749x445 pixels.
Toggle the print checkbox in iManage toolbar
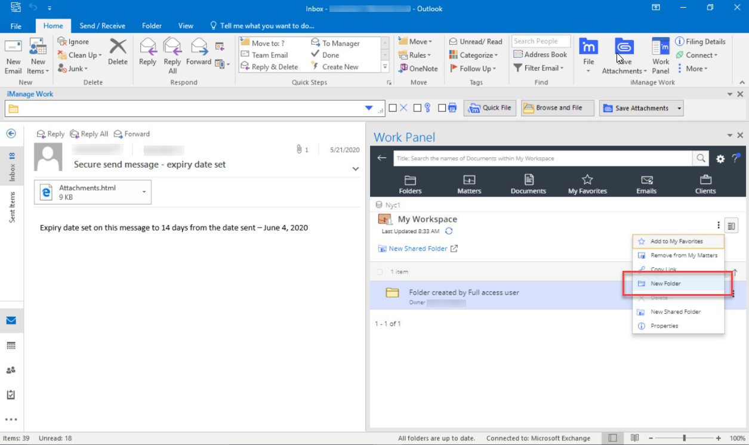(442, 108)
